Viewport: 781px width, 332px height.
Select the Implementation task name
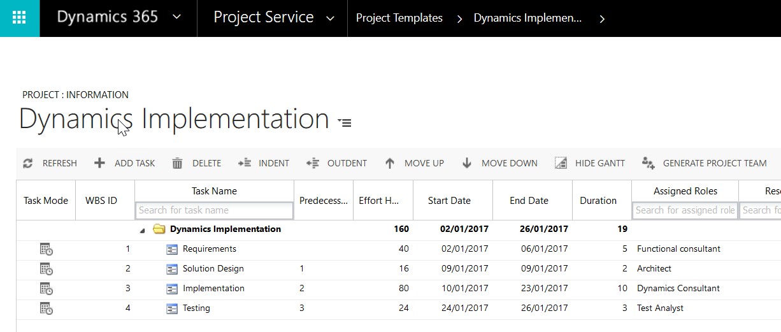(x=213, y=288)
